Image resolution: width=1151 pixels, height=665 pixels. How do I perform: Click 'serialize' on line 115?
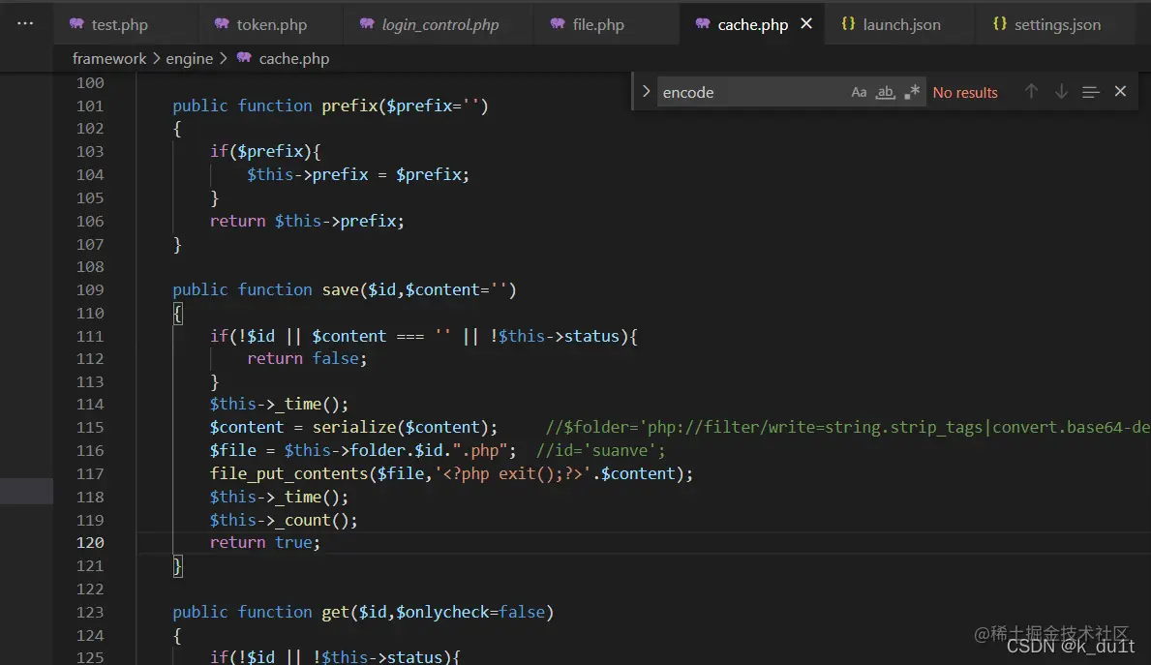point(354,427)
